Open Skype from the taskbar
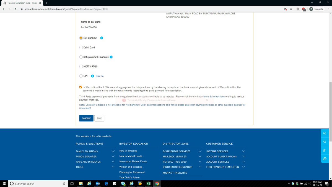The width and height of the screenshot is (332, 187). [123, 183]
